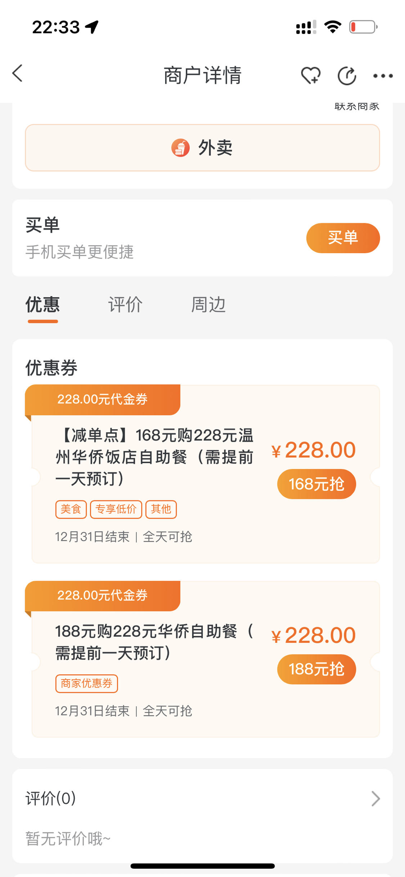The image size is (405, 877).
Task: Tap the 商家优惠券 tag label
Action: (x=86, y=683)
